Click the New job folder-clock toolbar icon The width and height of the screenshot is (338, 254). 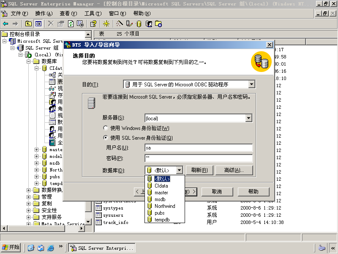click(158, 24)
